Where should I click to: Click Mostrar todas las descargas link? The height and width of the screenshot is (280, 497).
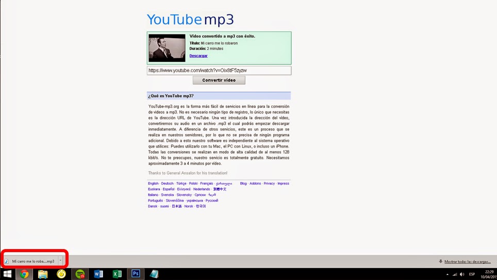pyautogui.click(x=468, y=261)
